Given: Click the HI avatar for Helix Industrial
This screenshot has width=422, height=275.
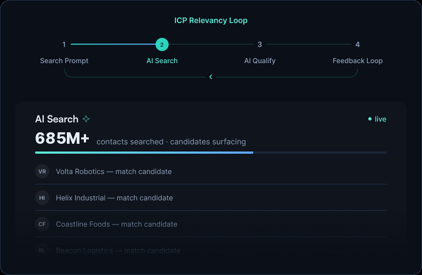Looking at the screenshot, I should tap(42, 198).
